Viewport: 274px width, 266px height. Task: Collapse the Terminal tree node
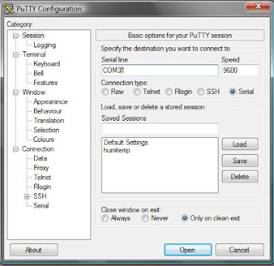pyautogui.click(x=16, y=55)
